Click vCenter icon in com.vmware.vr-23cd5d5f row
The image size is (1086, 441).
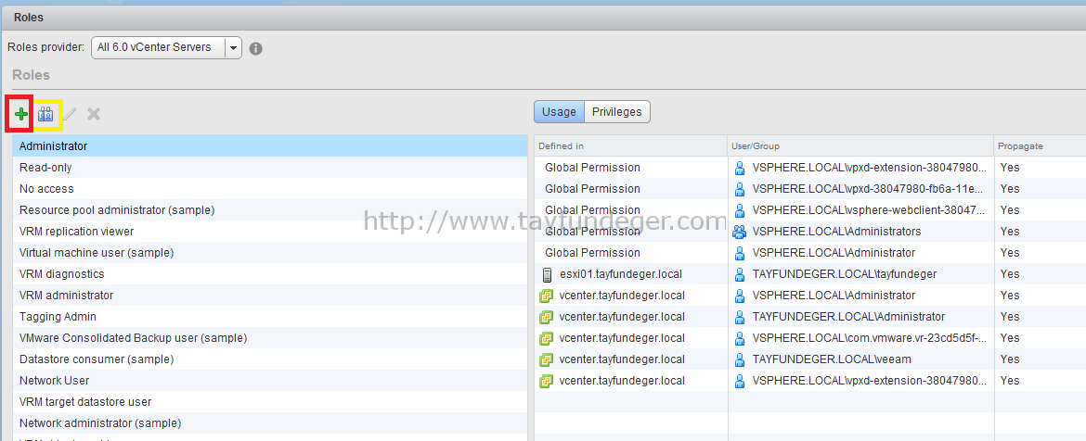point(547,338)
